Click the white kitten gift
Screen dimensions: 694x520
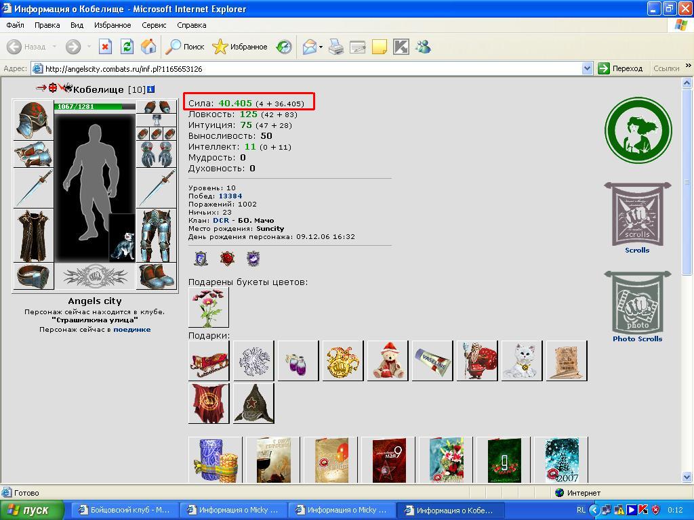(522, 361)
